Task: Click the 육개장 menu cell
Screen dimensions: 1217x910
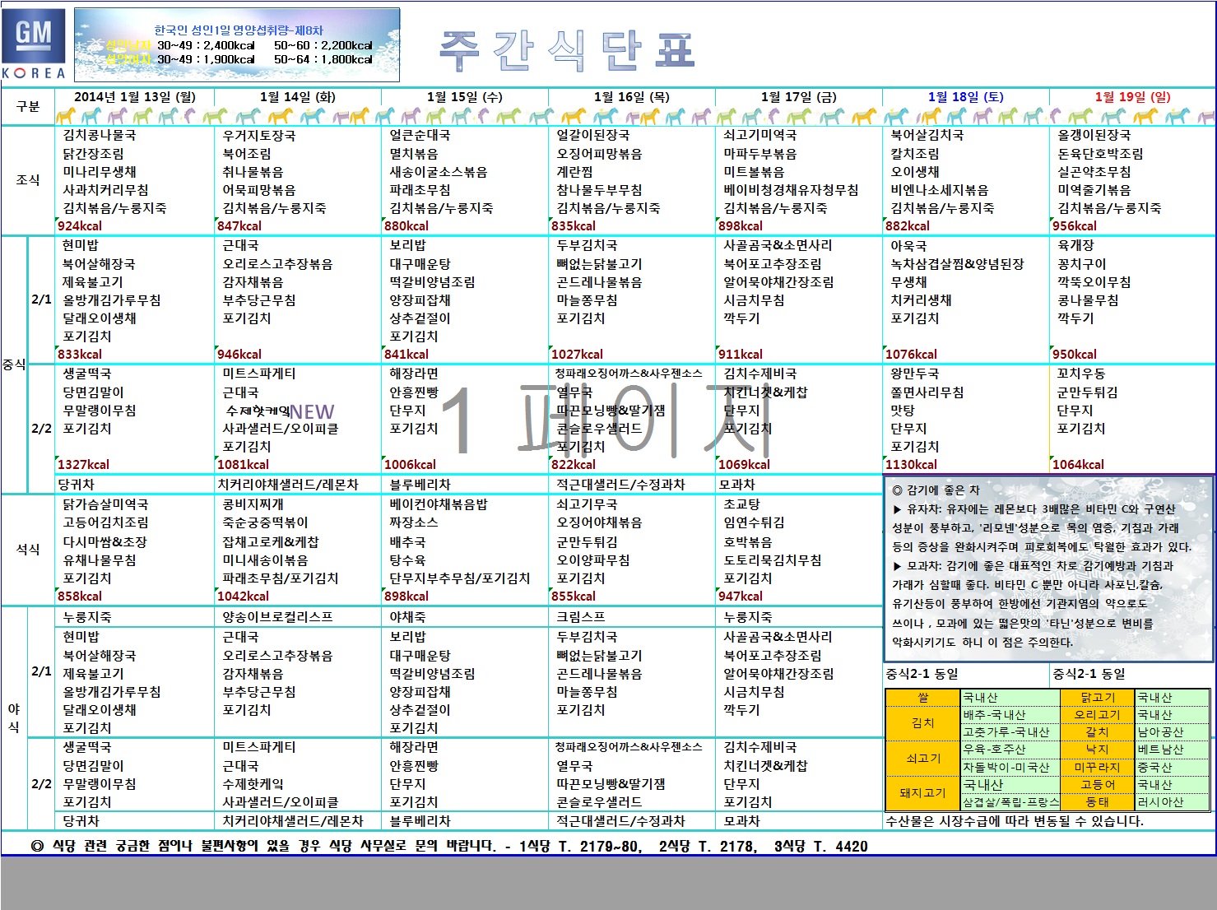Action: [x=1076, y=245]
